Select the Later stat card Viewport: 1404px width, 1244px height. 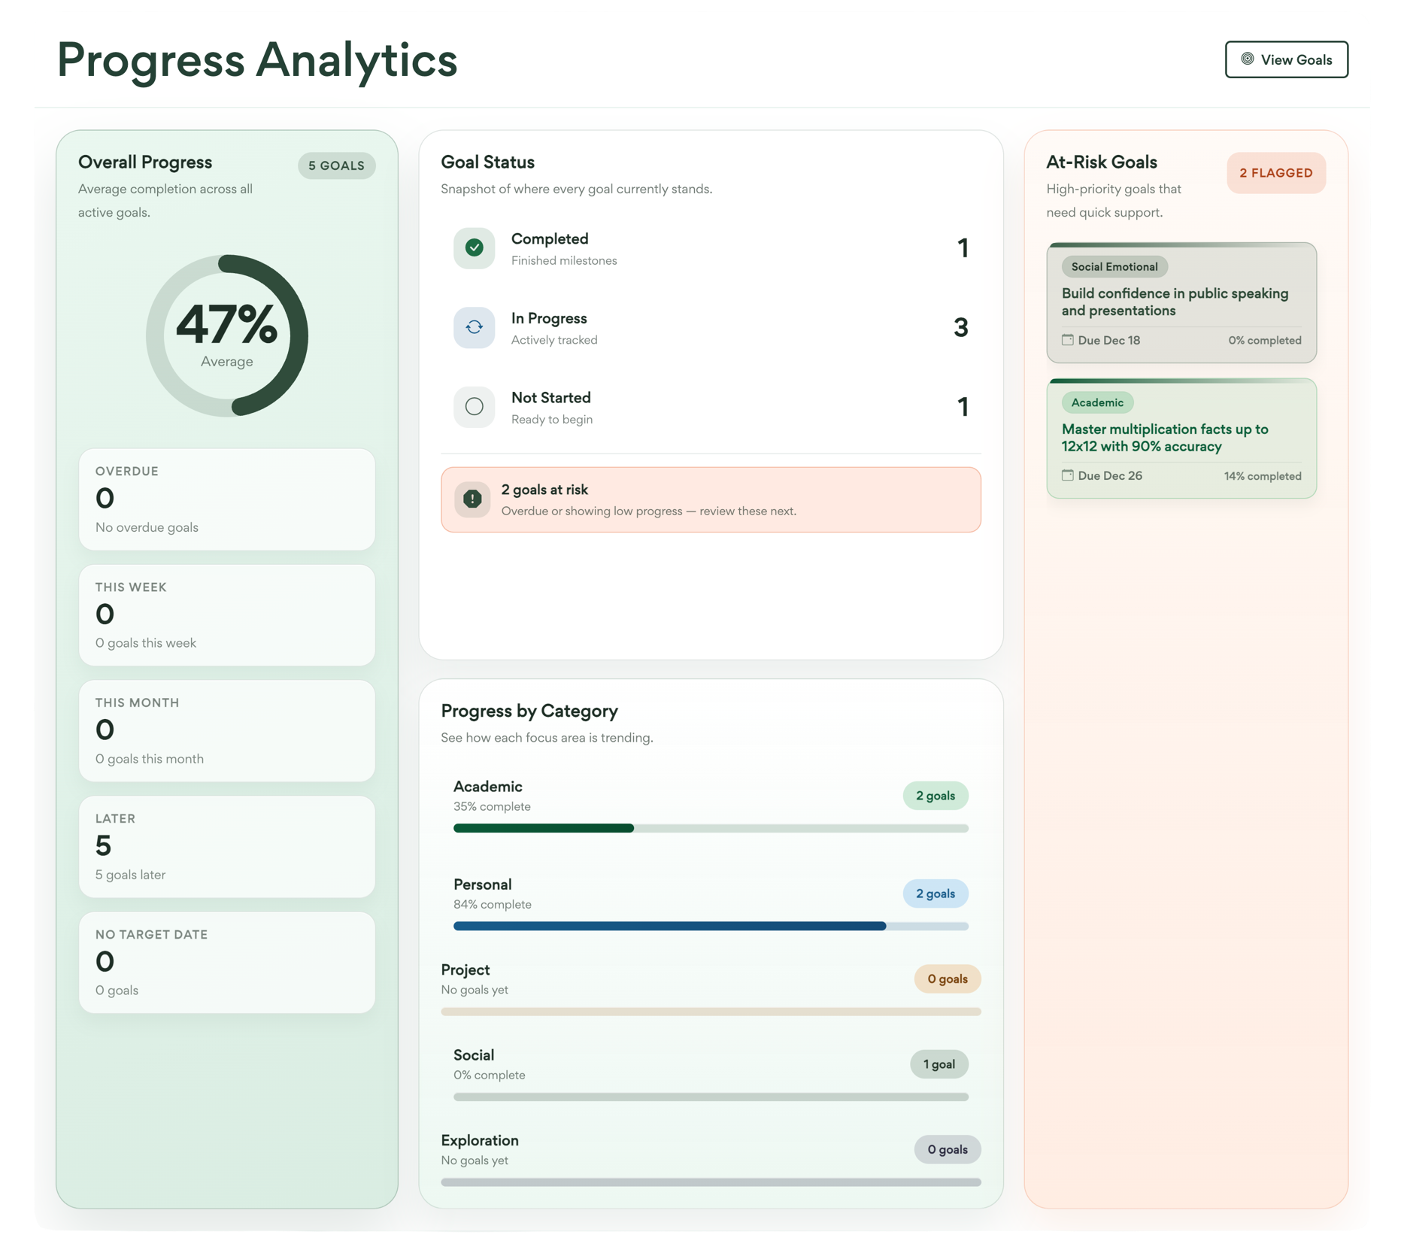(226, 846)
